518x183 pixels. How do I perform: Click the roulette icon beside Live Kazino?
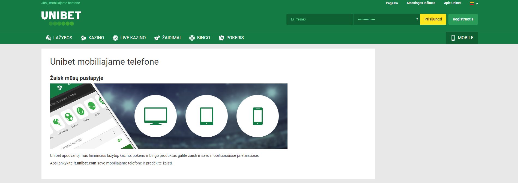click(115, 38)
